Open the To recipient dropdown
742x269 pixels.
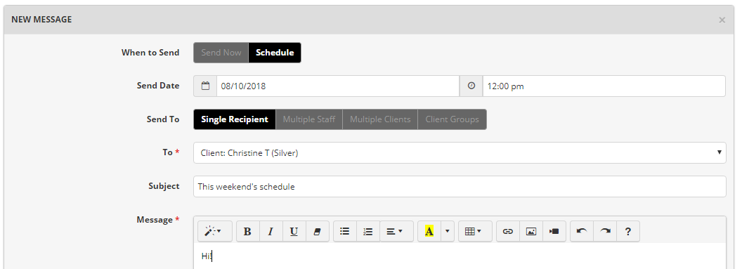(x=460, y=152)
